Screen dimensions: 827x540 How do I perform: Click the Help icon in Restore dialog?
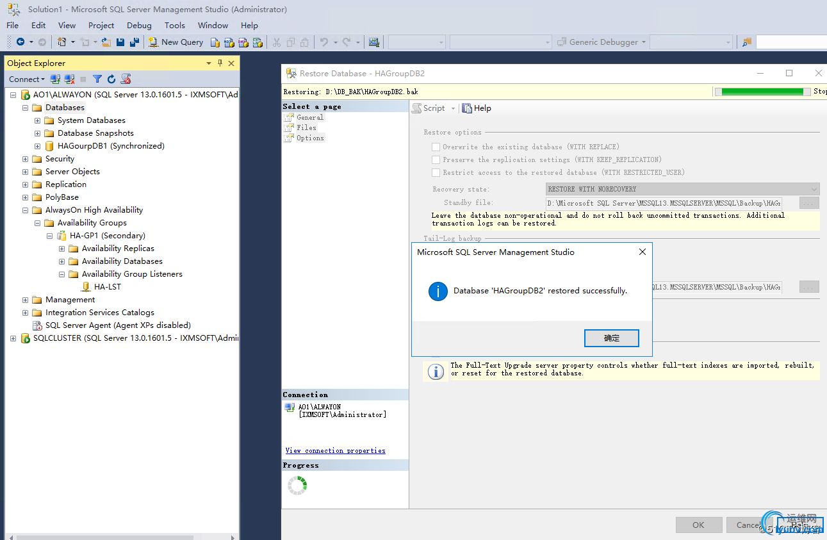(477, 108)
